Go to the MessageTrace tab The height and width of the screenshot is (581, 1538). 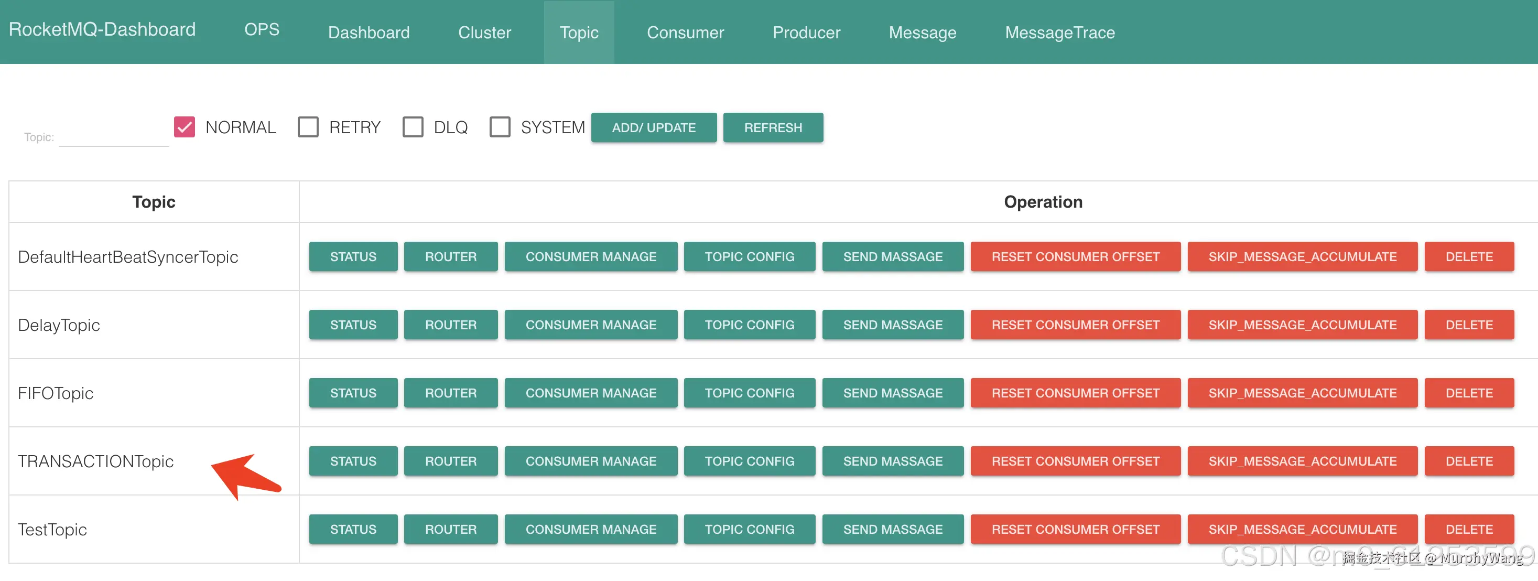(x=1059, y=32)
